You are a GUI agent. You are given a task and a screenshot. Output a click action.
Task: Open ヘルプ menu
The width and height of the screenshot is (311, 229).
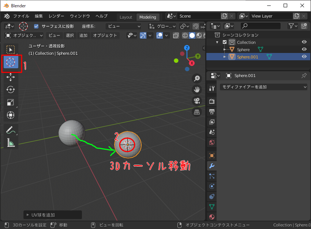coord(101,16)
